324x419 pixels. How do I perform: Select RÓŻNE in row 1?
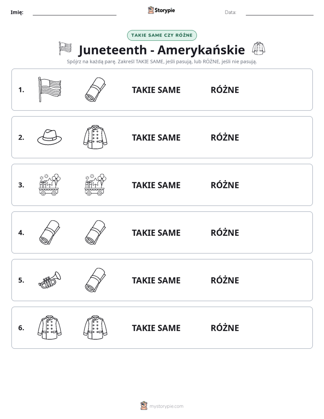(x=225, y=90)
